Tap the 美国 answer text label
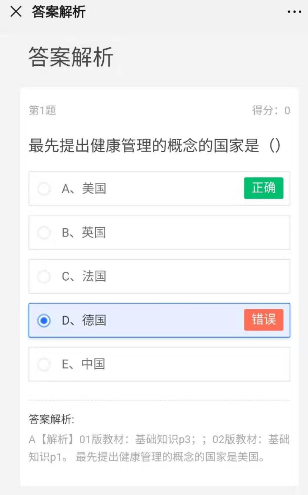 94,189
